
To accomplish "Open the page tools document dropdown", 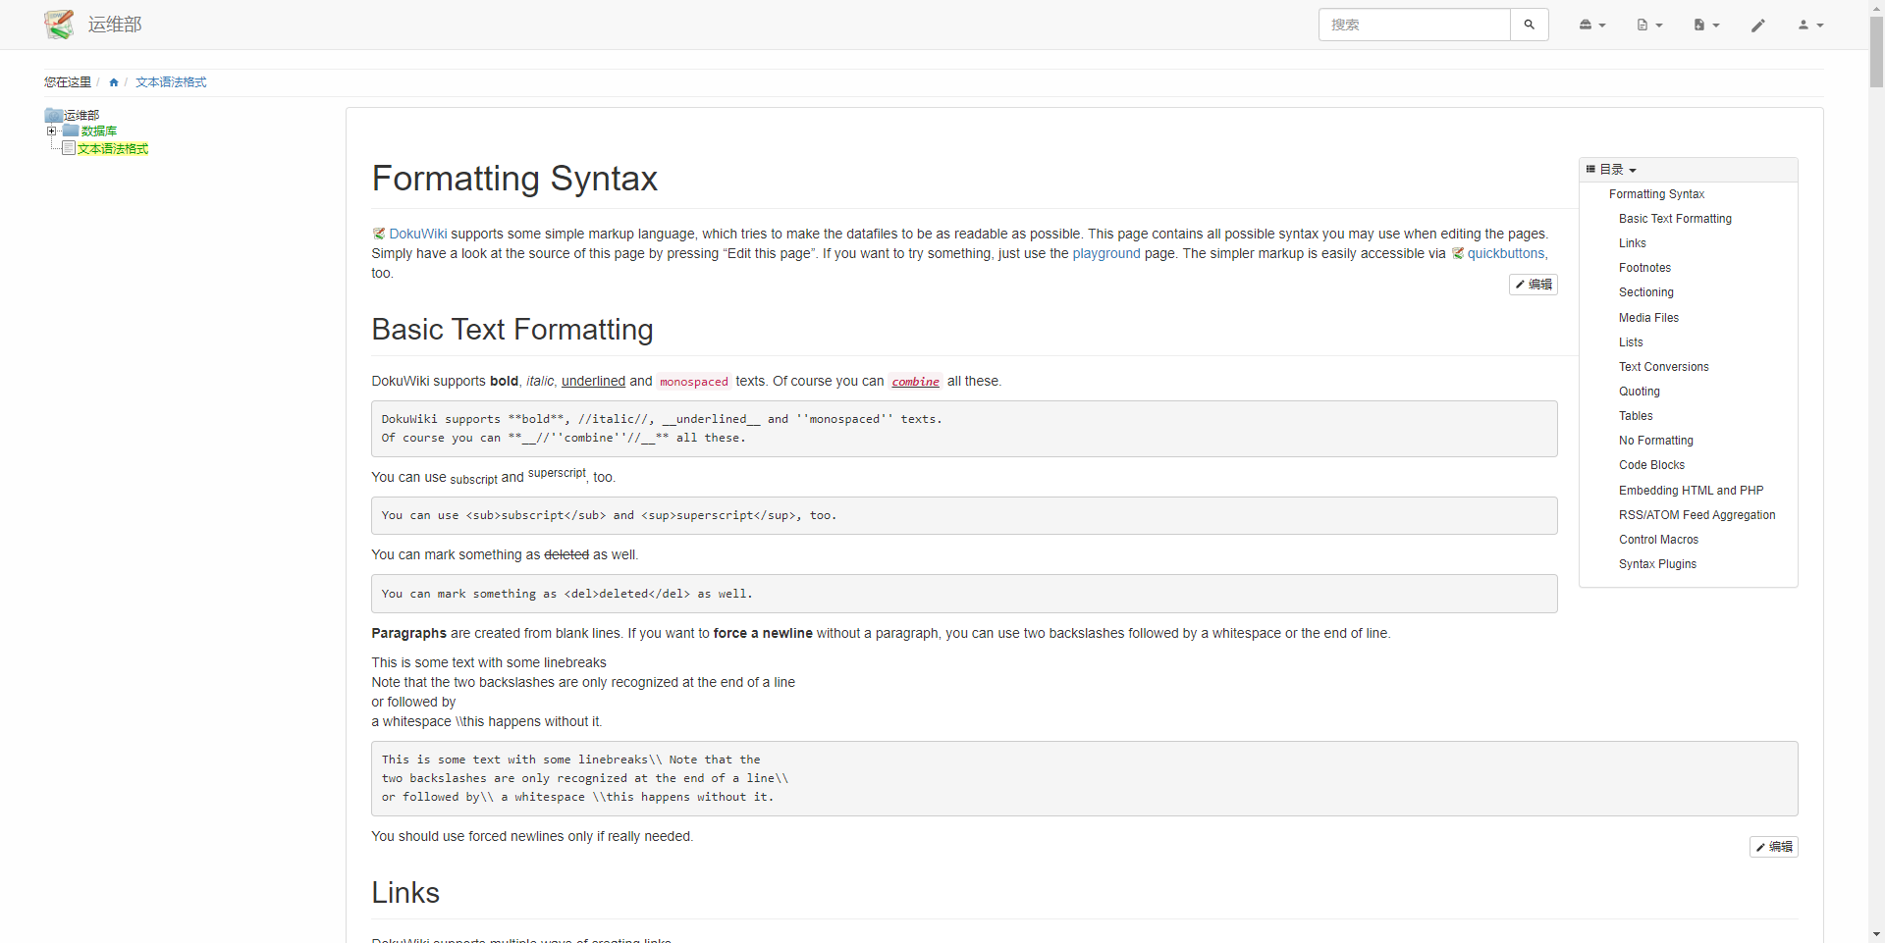I will (1649, 25).
